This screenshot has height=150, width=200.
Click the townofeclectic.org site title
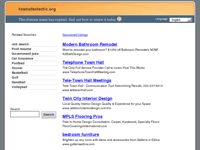[x=37, y=9]
